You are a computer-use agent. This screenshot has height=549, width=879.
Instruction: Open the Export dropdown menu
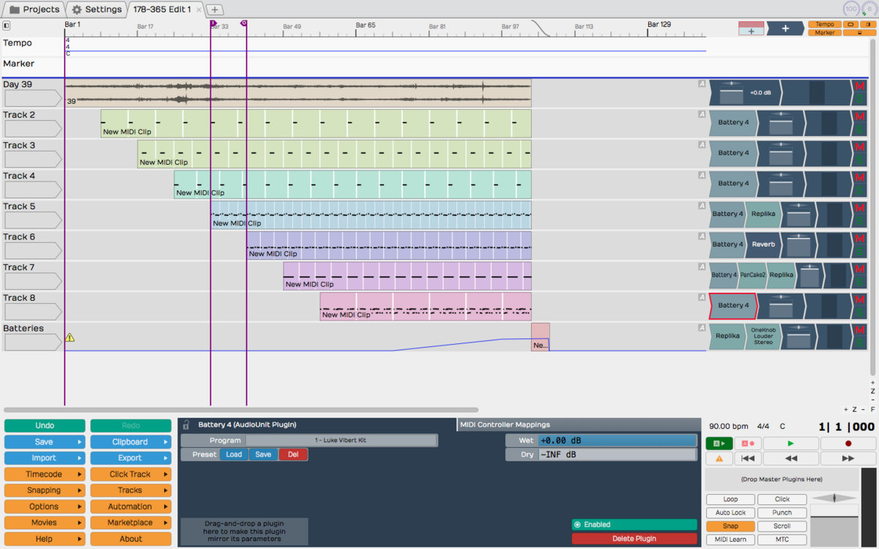pos(130,458)
